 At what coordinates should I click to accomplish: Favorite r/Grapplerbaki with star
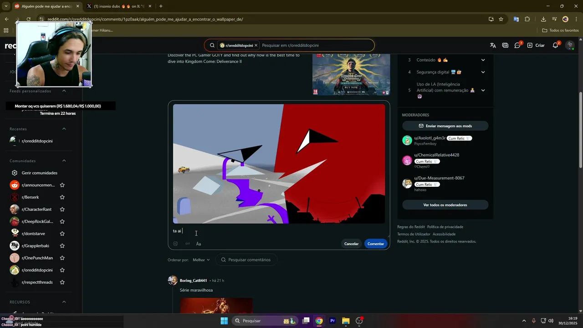(62, 246)
